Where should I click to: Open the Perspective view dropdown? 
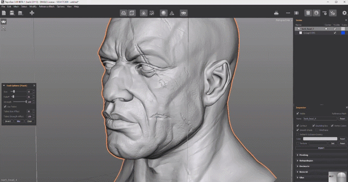[284, 20]
